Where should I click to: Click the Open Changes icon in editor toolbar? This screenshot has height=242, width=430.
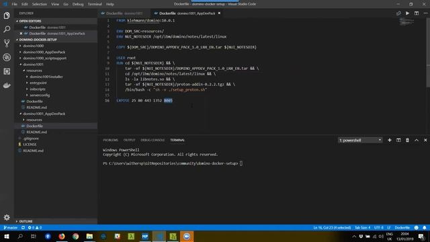[x=398, y=13]
